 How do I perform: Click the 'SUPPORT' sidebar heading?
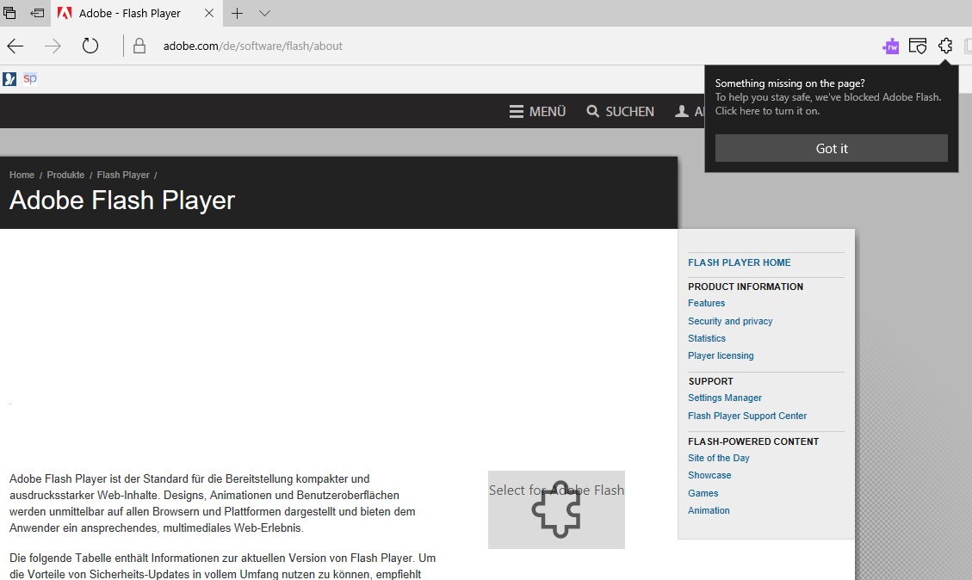click(710, 382)
